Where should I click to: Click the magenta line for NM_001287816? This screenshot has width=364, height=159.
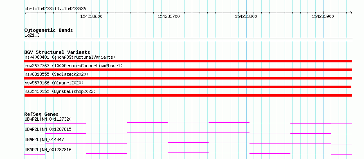coord(188,153)
